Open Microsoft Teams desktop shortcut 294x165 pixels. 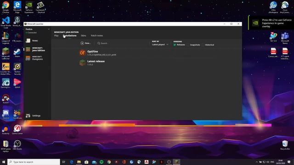tap(285, 38)
